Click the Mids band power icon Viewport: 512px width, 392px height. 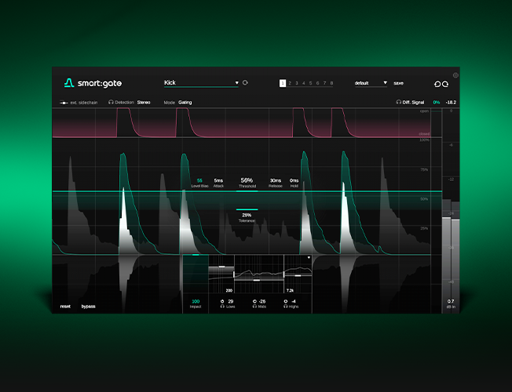254,301
